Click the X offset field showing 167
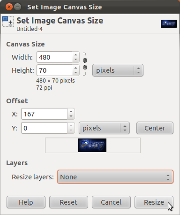Screen dimensions: 180x215 click(x=45, y=114)
